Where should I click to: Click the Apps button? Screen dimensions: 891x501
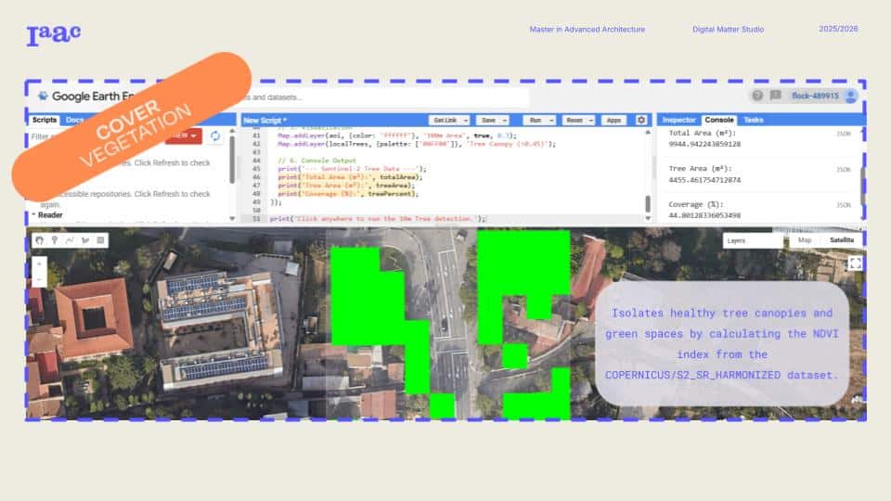(x=613, y=120)
